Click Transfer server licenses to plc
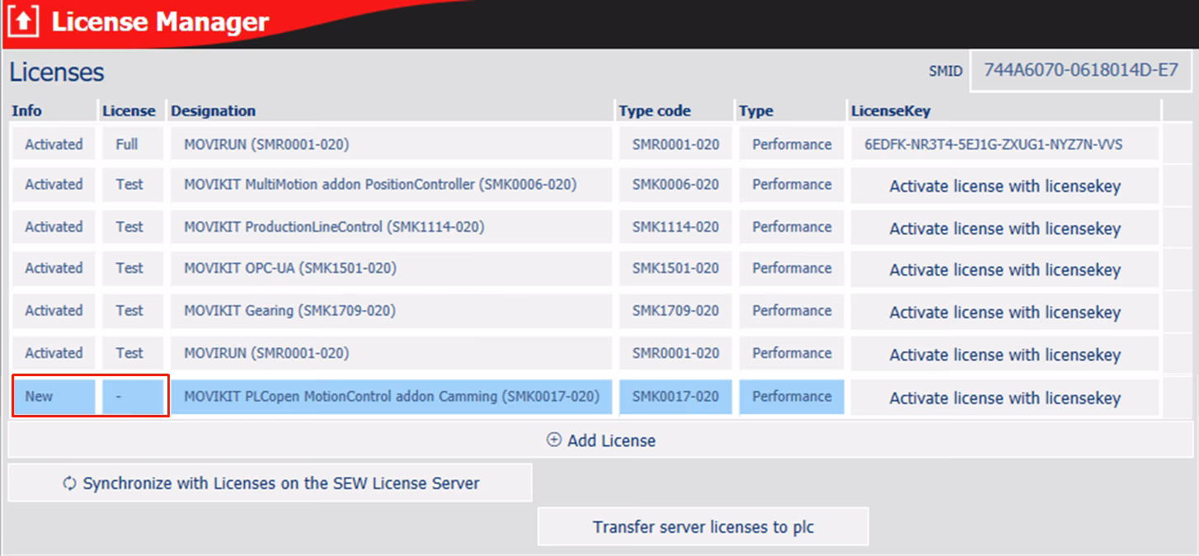Screen dimensions: 1199x556 [x=703, y=526]
